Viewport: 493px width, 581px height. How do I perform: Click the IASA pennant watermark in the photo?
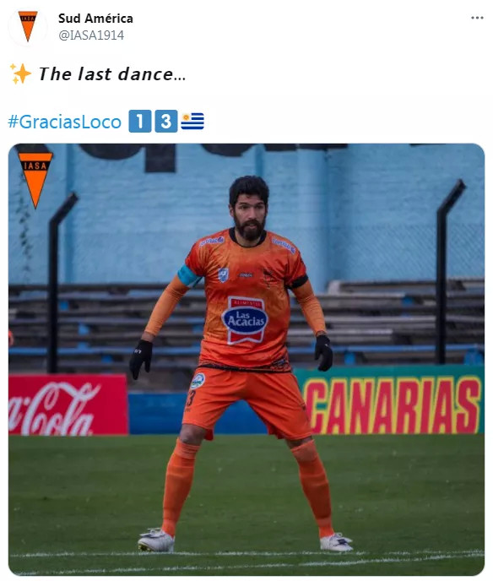(35, 180)
